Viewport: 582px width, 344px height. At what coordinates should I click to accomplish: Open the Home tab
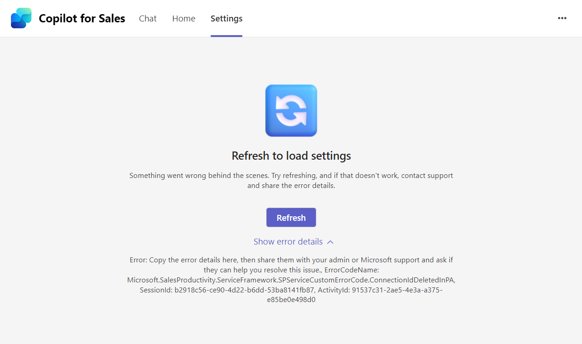coord(183,18)
